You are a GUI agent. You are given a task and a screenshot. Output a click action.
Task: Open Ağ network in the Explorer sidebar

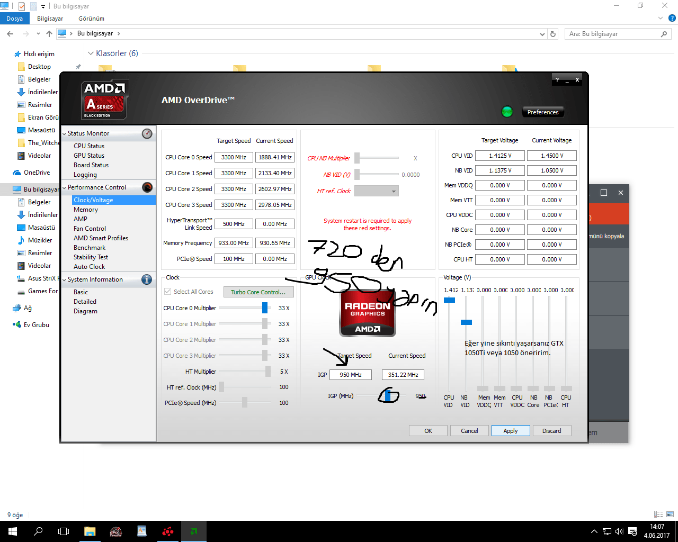[22, 308]
